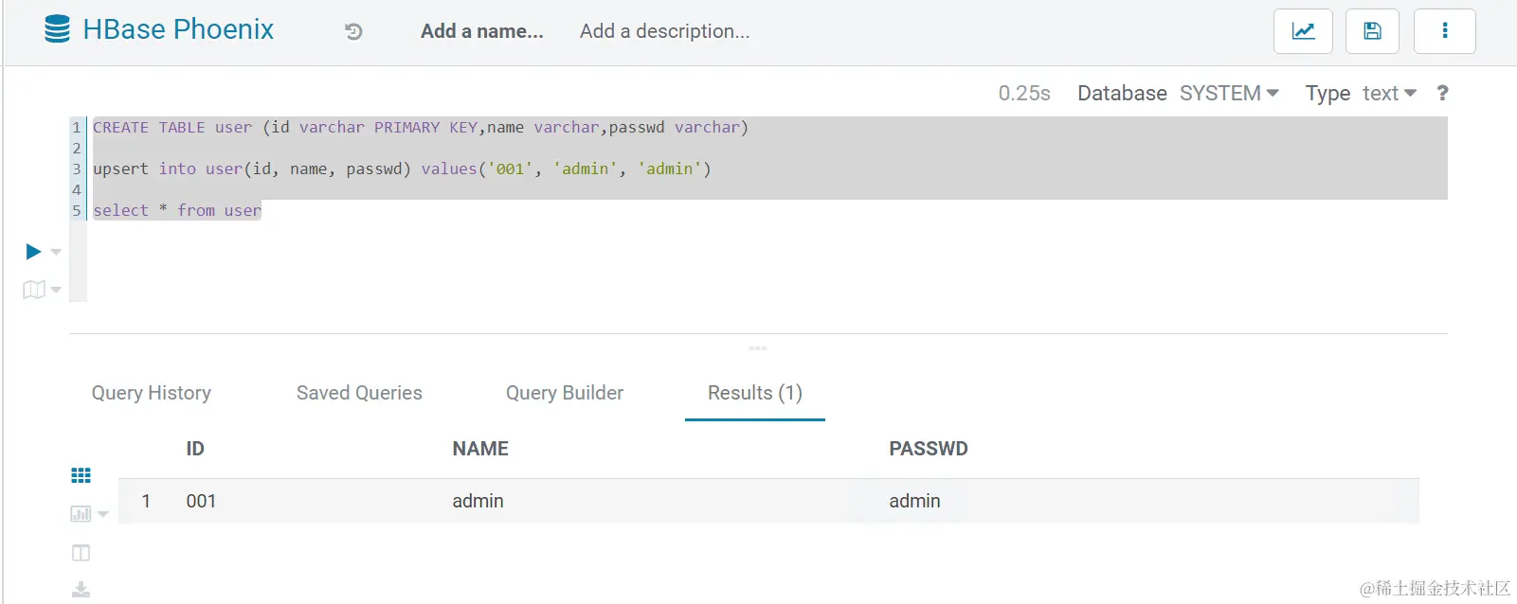Expand the execute options arrow beside play

point(56,252)
